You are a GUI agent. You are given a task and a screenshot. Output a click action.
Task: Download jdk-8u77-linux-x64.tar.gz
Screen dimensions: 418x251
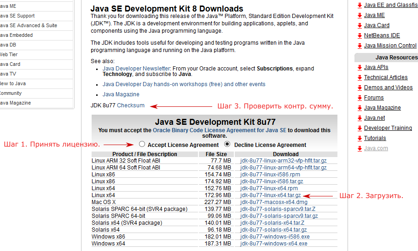tap(270, 195)
